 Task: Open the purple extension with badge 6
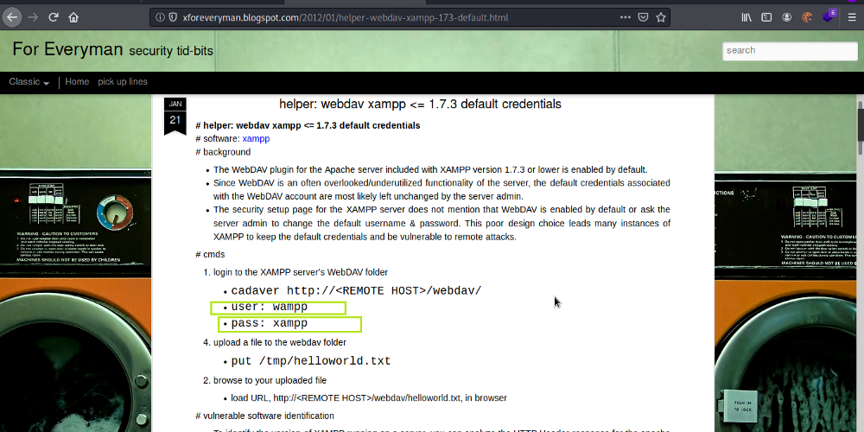829,16
